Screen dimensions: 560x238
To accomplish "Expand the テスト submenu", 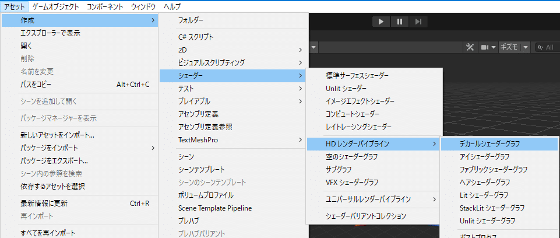I will [233, 88].
